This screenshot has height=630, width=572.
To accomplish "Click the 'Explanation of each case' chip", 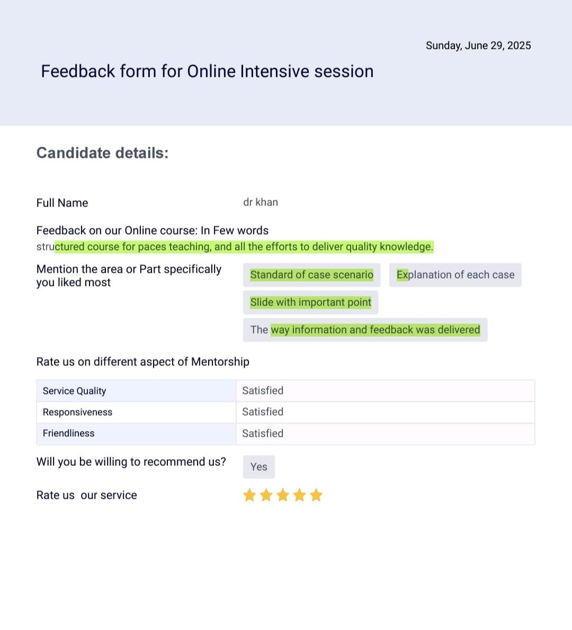I will (x=455, y=275).
